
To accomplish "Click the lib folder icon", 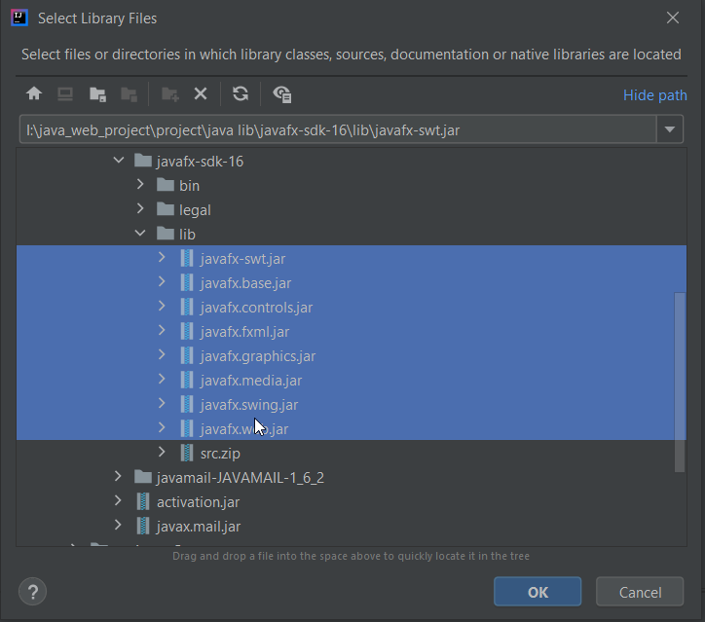I will pyautogui.click(x=166, y=234).
